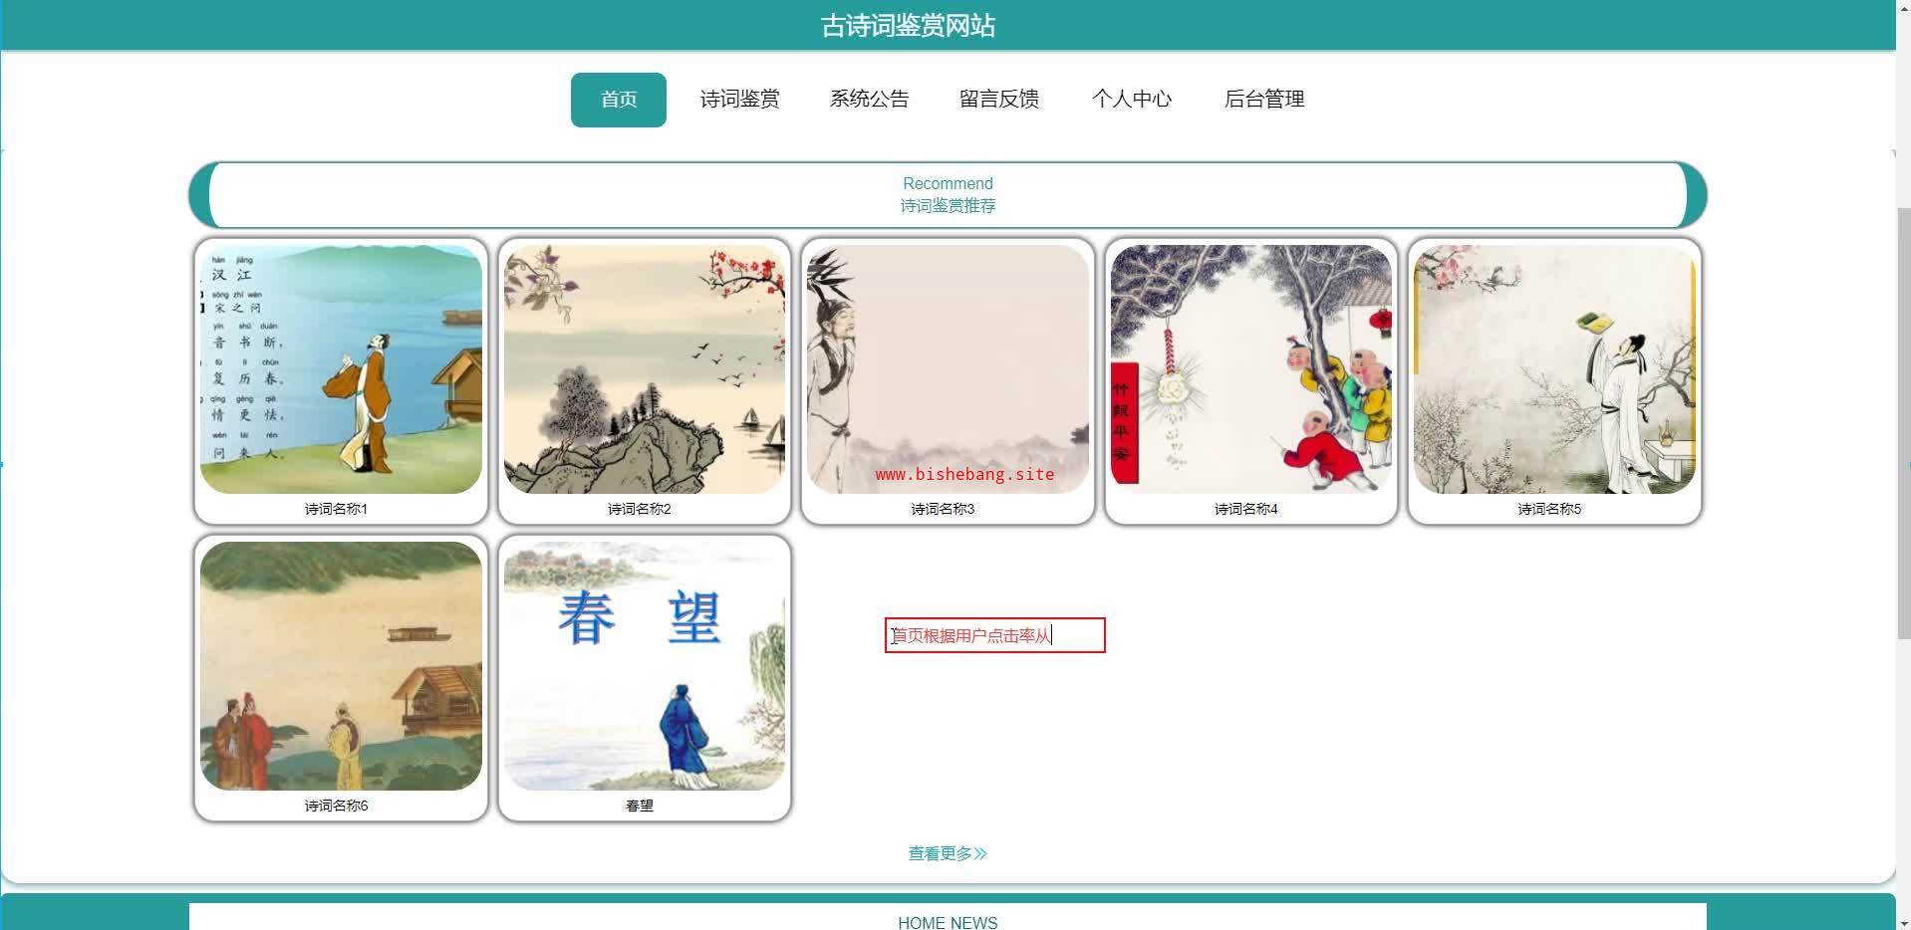
Task: Go to 诗词鉴赏 menu item
Action: [x=739, y=100]
